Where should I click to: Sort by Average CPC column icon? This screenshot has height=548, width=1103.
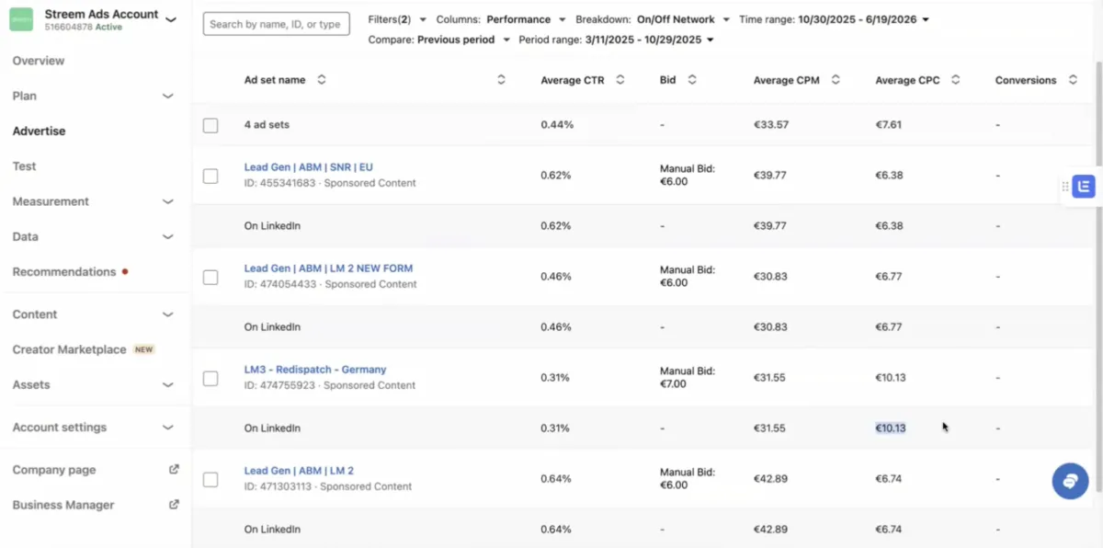click(956, 80)
